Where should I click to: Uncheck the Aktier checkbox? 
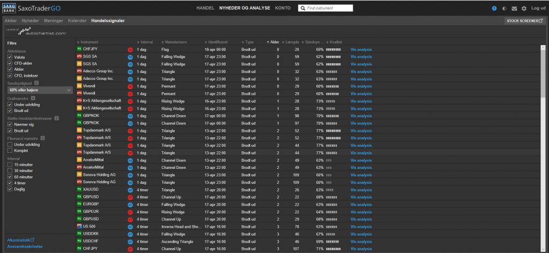[x=10, y=69]
